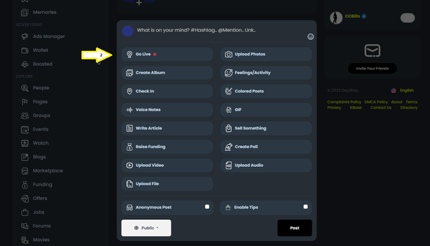The height and width of the screenshot is (246, 430).
Task: Record Voice Notes for the post
Action: pyautogui.click(x=167, y=110)
